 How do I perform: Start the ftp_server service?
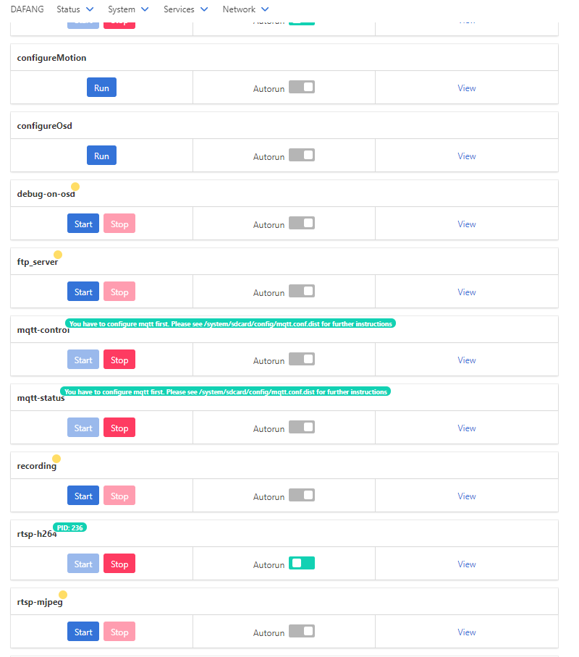pos(83,291)
